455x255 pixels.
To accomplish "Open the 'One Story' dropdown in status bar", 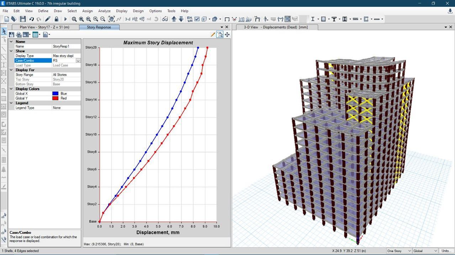I will click(x=399, y=251).
